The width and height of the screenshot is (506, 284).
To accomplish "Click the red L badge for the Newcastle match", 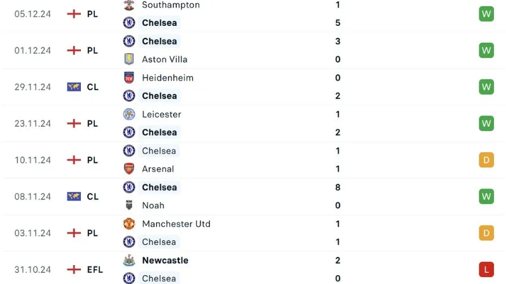I will (x=486, y=269).
